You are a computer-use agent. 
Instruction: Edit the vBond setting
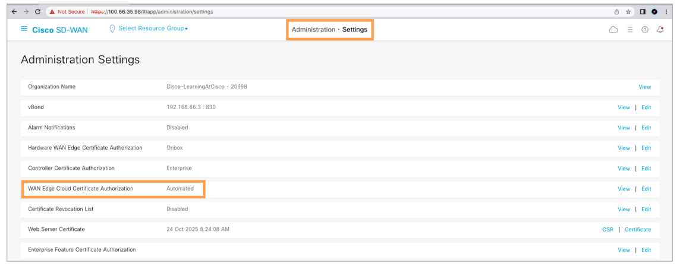[x=646, y=107]
